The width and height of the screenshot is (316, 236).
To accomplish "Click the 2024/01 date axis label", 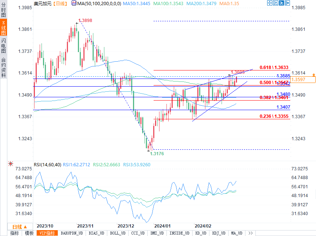I will (162, 226).
